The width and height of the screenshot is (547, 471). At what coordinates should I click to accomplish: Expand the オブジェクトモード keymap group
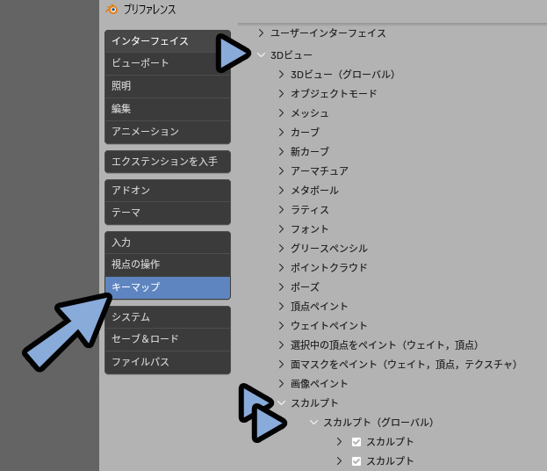(281, 94)
